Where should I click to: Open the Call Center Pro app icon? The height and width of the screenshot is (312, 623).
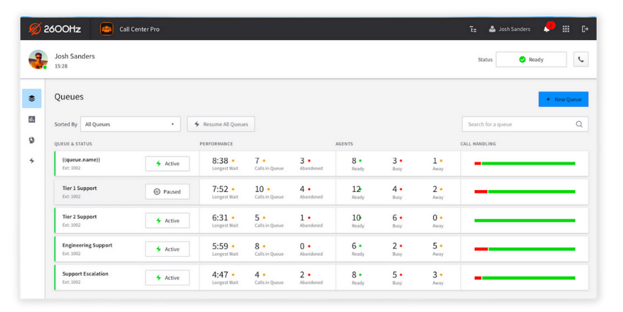pos(107,29)
